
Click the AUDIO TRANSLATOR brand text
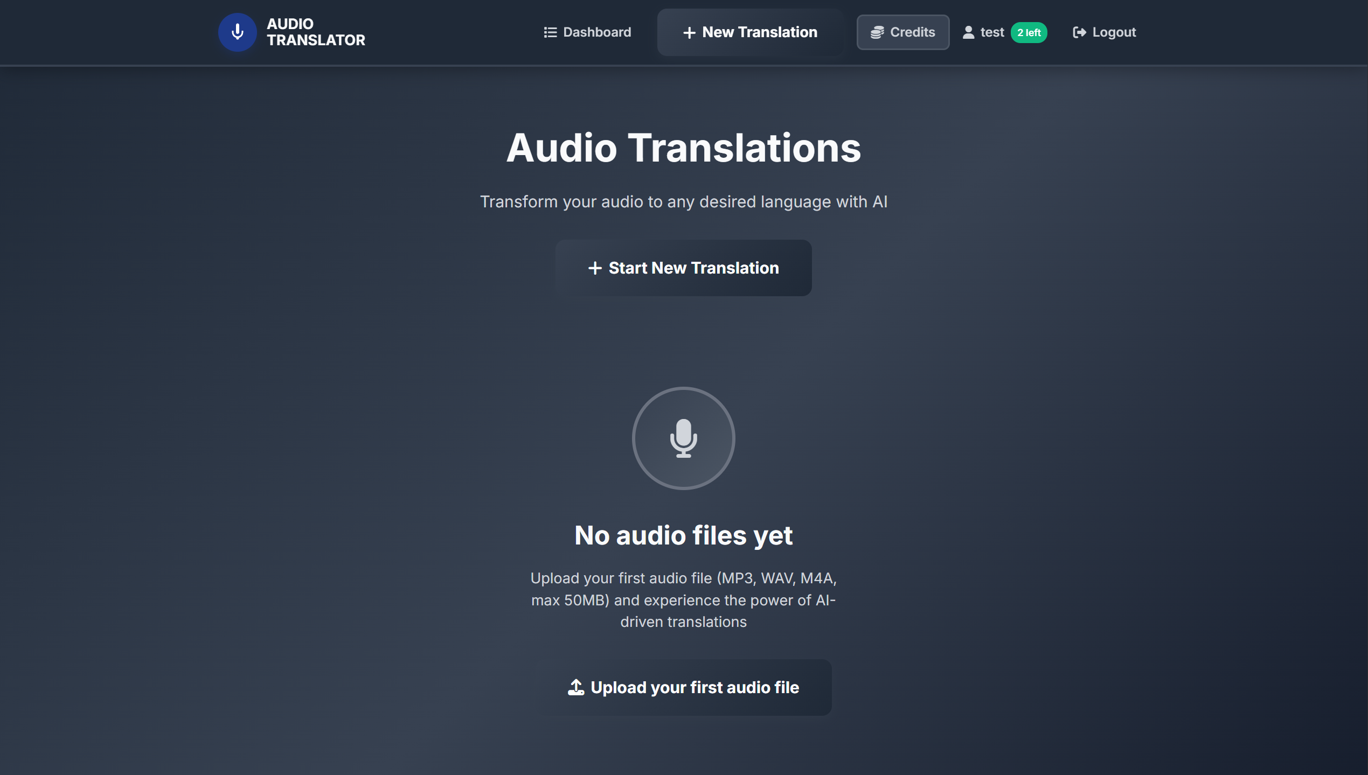[x=316, y=32]
